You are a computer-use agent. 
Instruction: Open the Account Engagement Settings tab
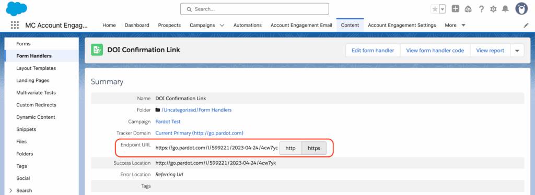click(402, 25)
